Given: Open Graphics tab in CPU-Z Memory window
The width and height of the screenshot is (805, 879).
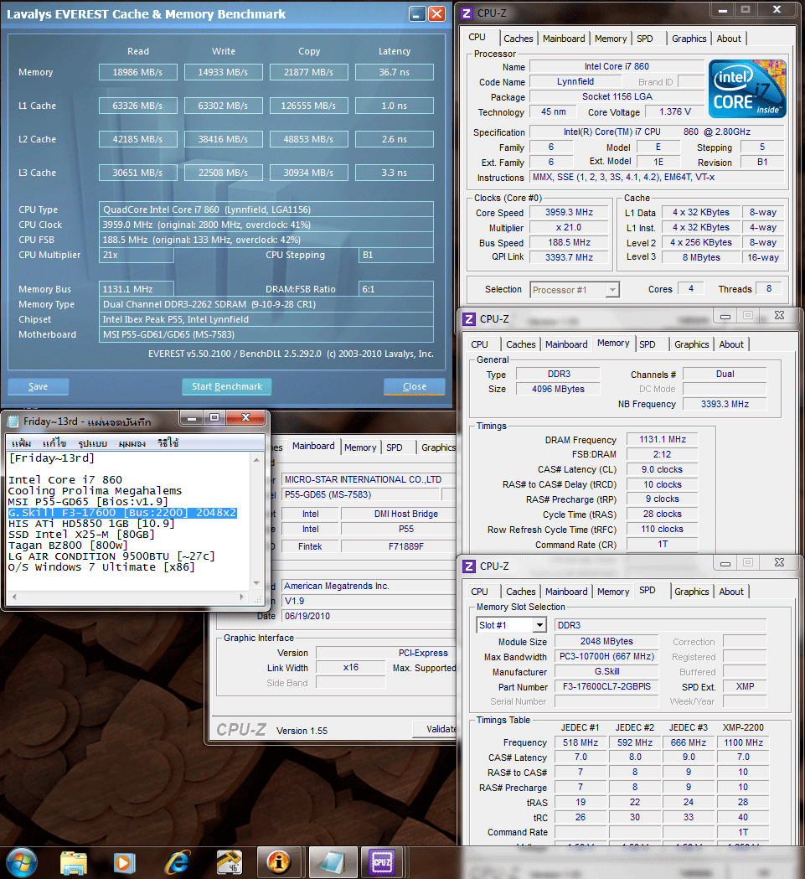Looking at the screenshot, I should pos(691,344).
